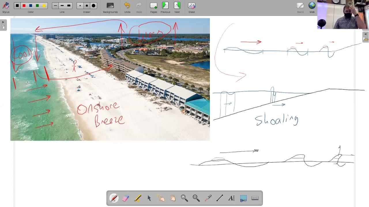Choose the medium line width
369x207 pixels.
click(62, 5)
